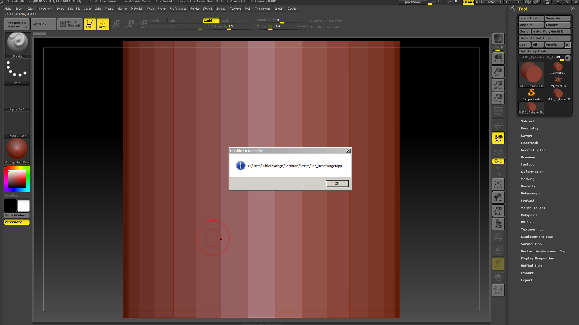Expand the SubTool subpalette
The height and width of the screenshot is (325, 579).
click(x=527, y=121)
